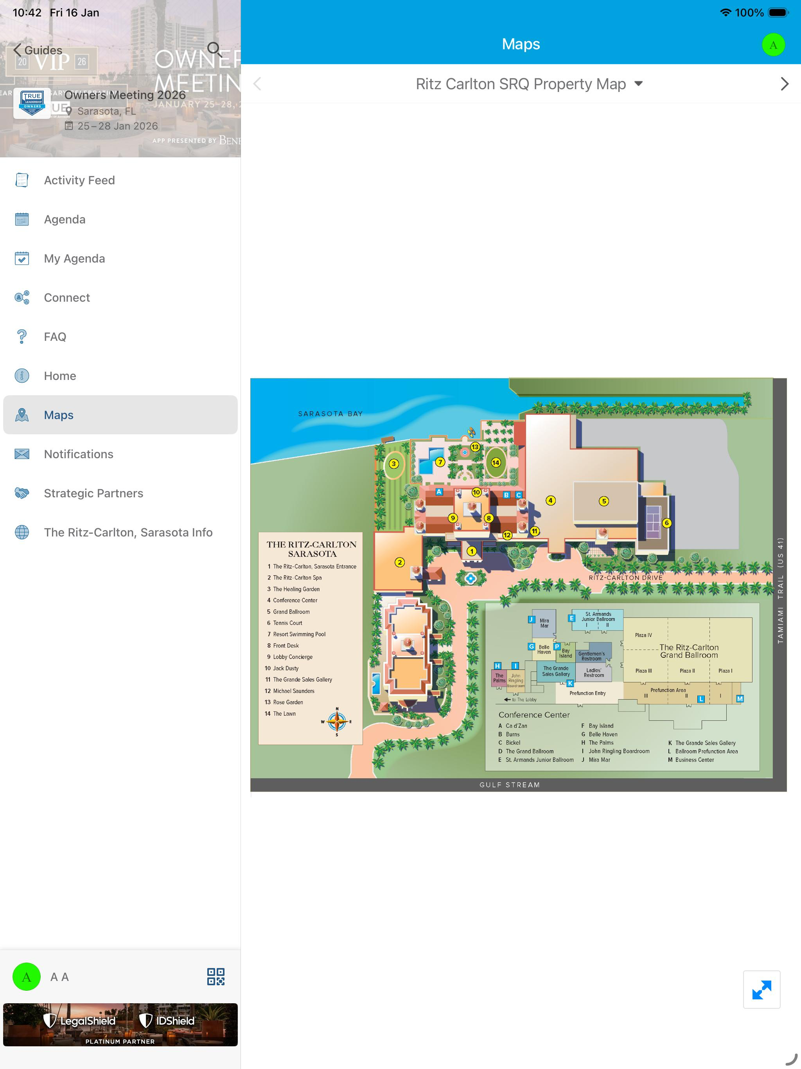Tap 'RITZ-CARLTON DRIVE' road label

[626, 578]
